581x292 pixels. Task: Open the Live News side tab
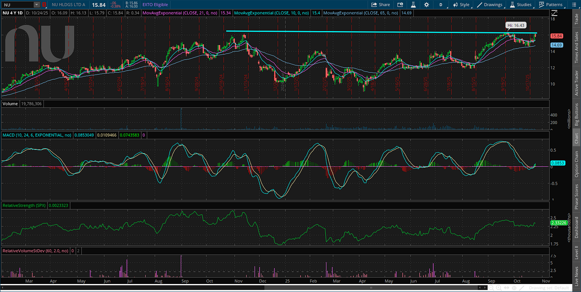coord(576,276)
